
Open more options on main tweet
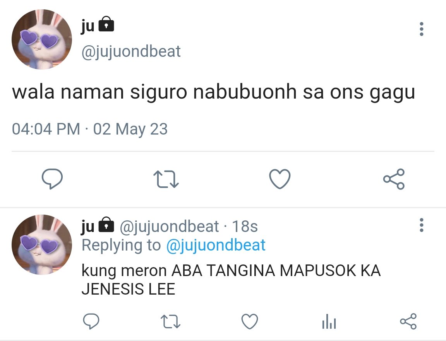click(x=422, y=29)
